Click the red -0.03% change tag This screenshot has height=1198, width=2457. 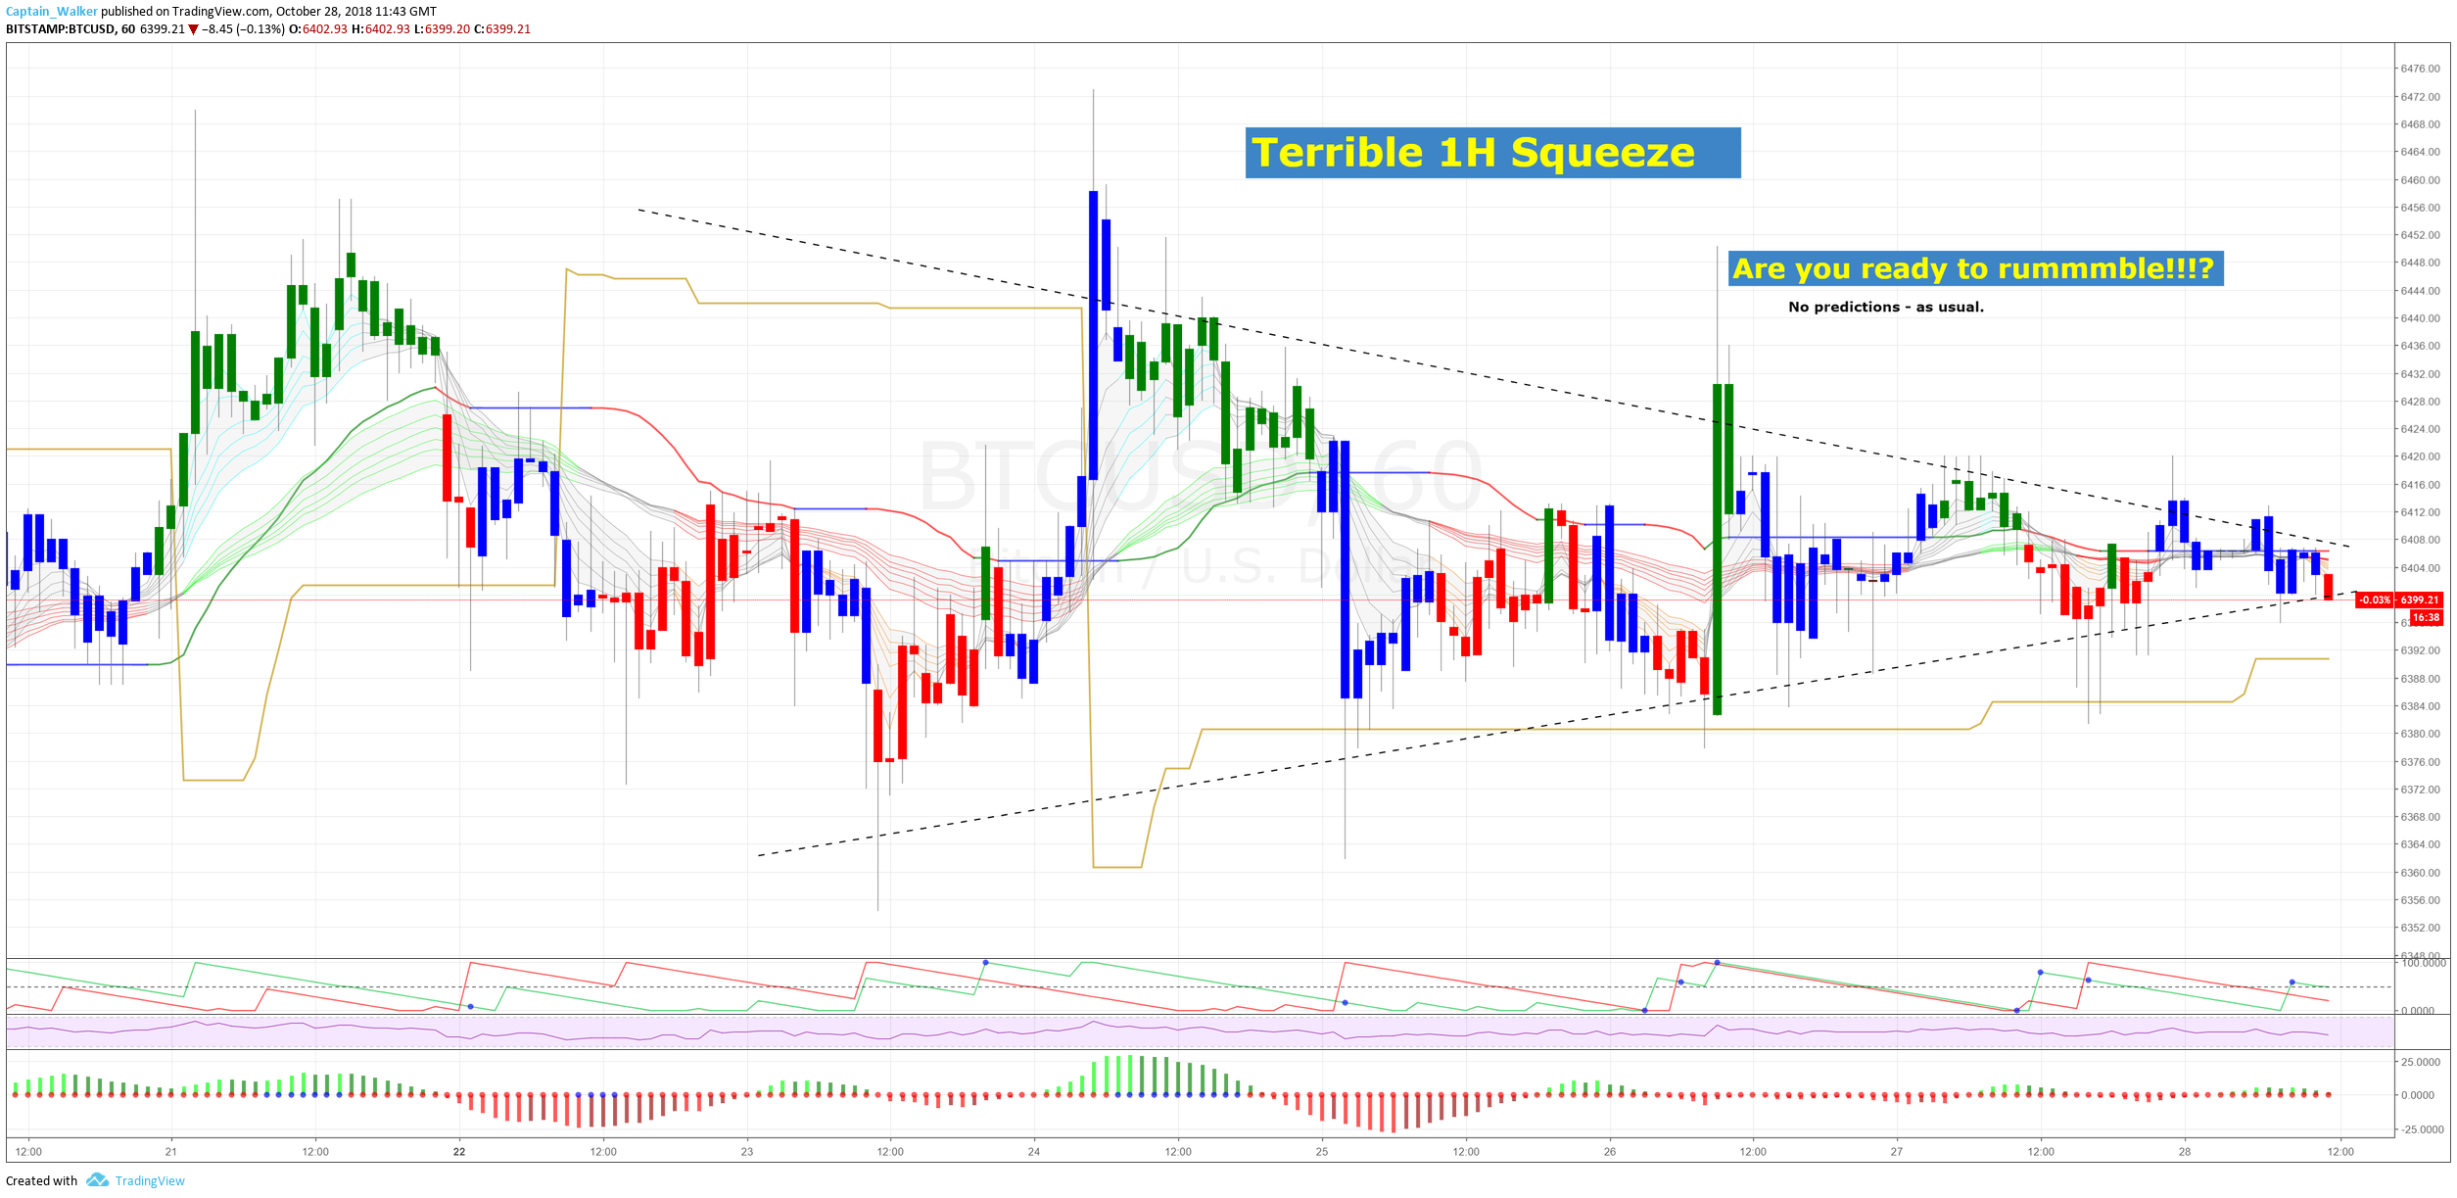tap(2375, 599)
